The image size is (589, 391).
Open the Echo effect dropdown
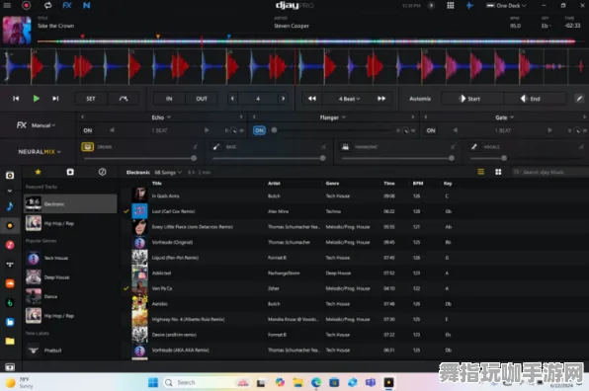pos(161,117)
